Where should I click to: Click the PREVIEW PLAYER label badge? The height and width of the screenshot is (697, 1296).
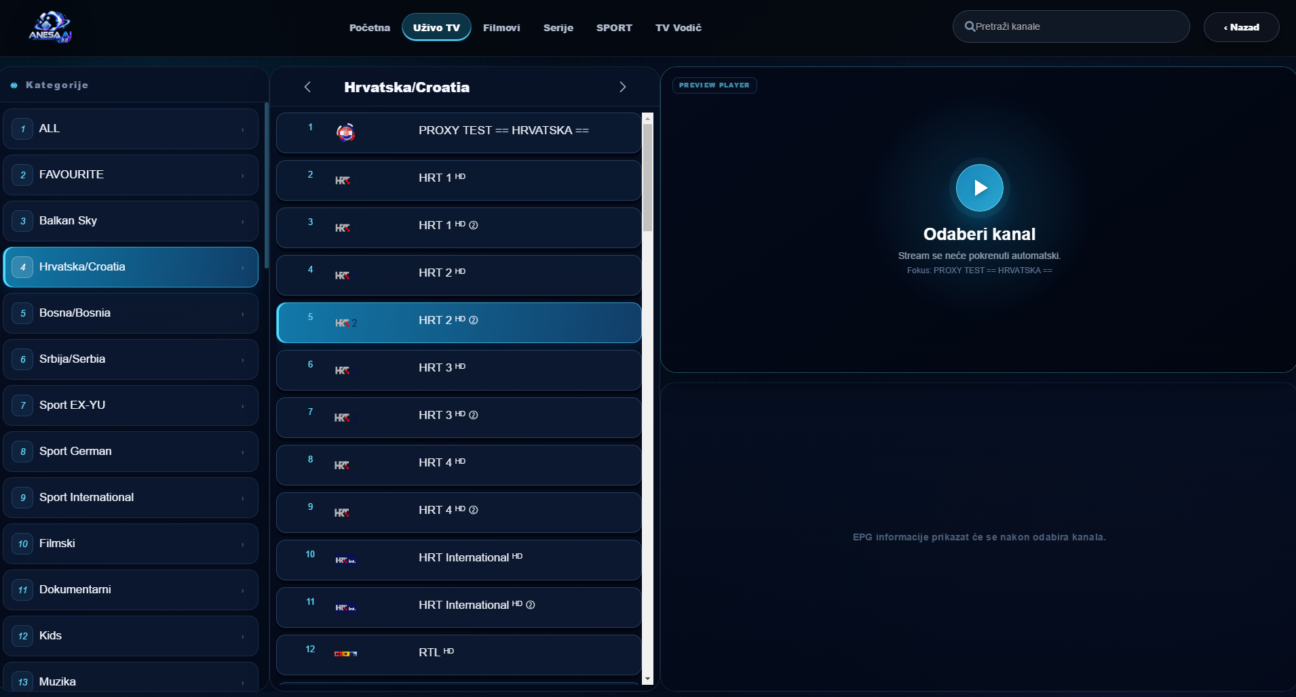tap(714, 85)
